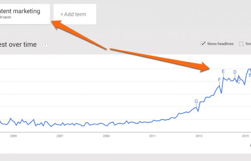Select news headline marker B
Viewport: 251px width, 161px height.
tap(250, 75)
